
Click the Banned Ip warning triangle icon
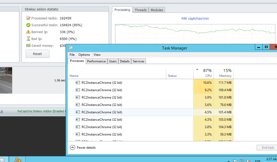point(28,32)
